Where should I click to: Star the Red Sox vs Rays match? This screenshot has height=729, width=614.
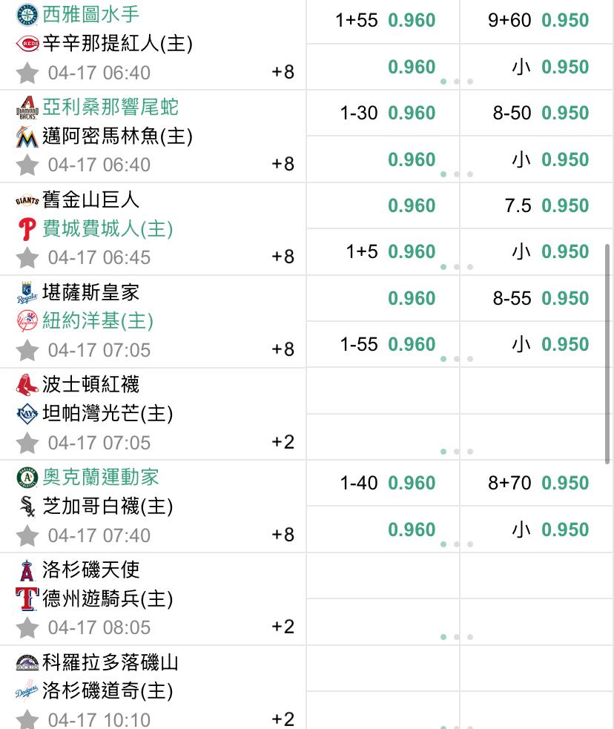[x=27, y=443]
